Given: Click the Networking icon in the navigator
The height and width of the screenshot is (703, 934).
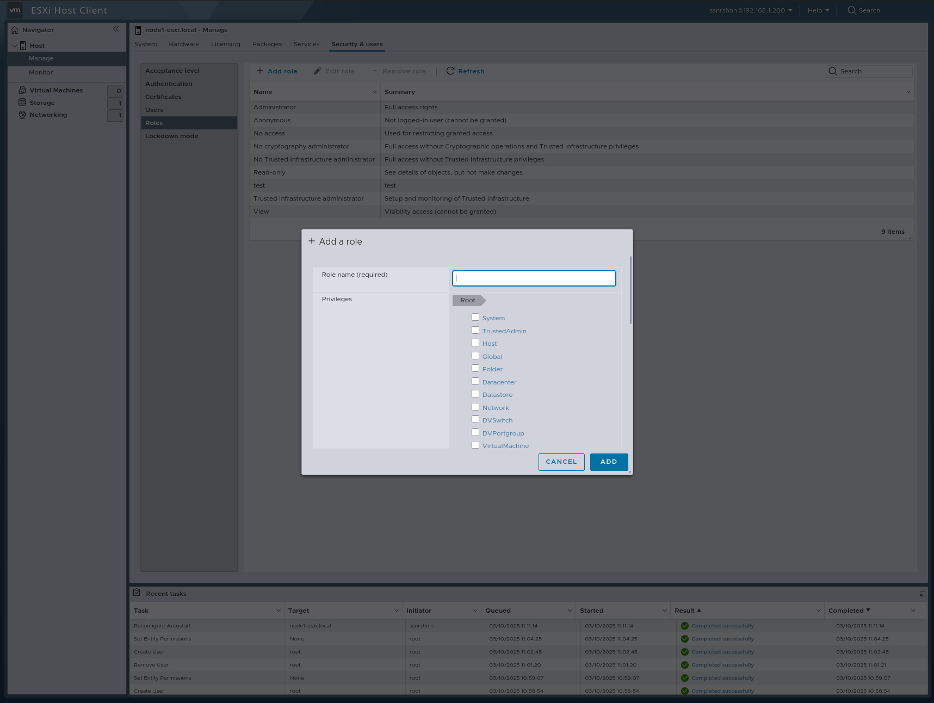Looking at the screenshot, I should (22, 115).
